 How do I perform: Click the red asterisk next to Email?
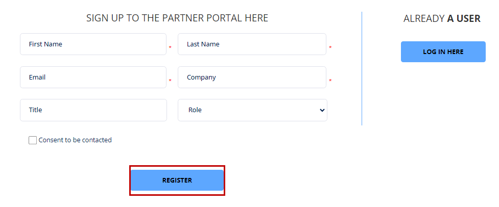(x=170, y=81)
